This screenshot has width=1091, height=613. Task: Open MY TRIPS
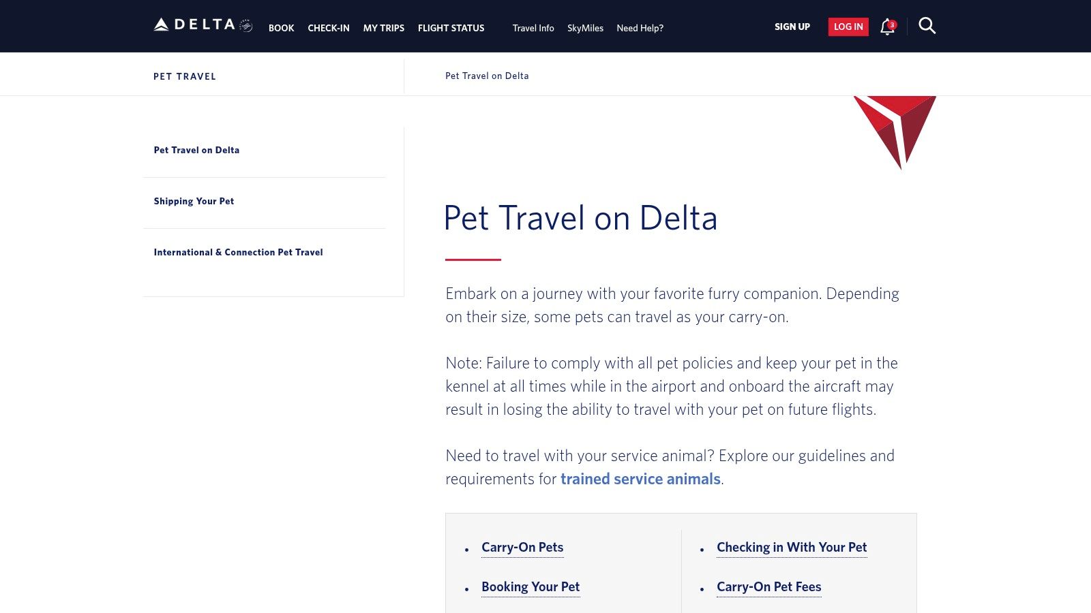coord(383,28)
